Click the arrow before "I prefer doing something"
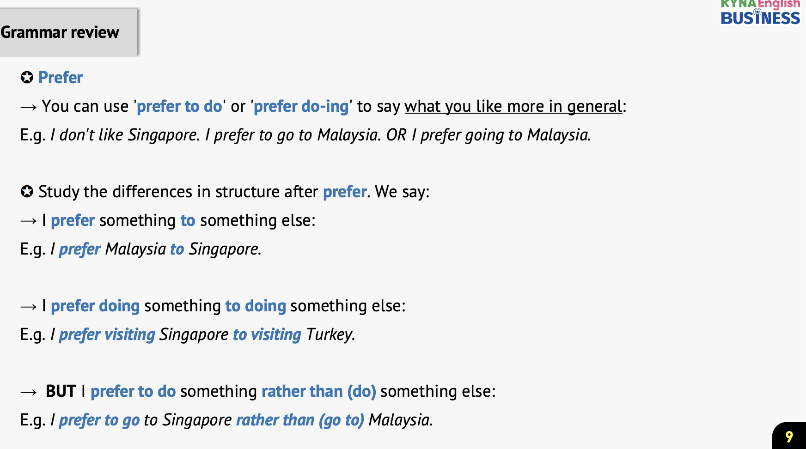Viewport: 806px width, 449px height. tap(28, 307)
